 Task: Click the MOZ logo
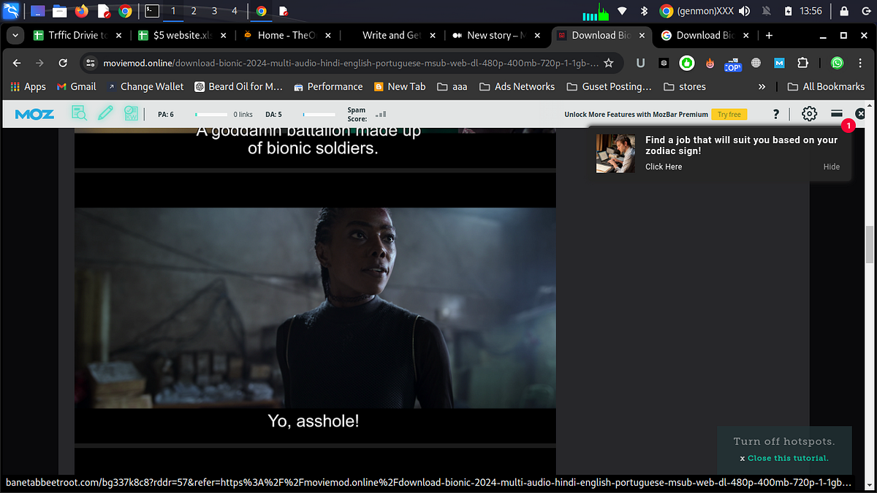34,114
